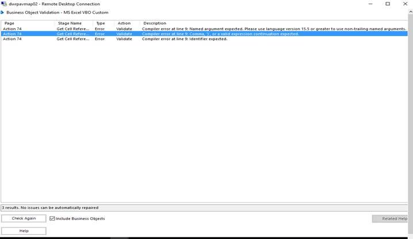413x239 pixels.
Task: Select the 'Comma, ), or valid expression' error row
Action: (204, 34)
